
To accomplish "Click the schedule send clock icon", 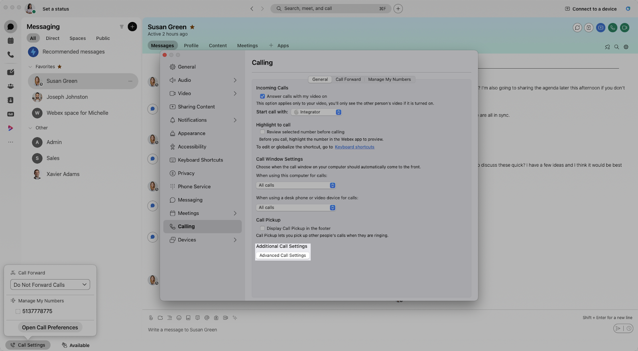I will (x=629, y=329).
